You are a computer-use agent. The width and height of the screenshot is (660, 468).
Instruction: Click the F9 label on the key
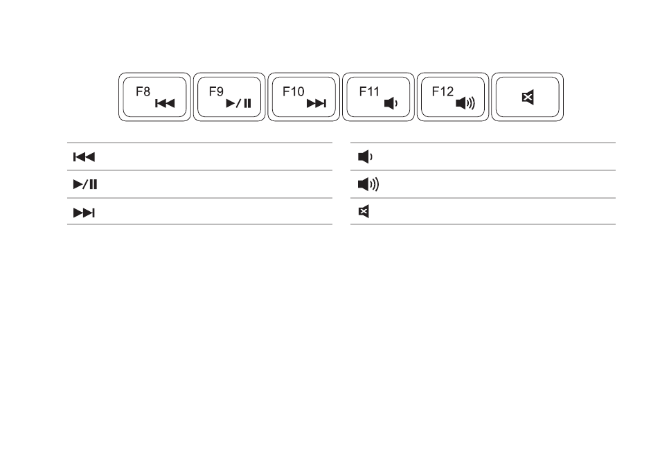pos(216,92)
